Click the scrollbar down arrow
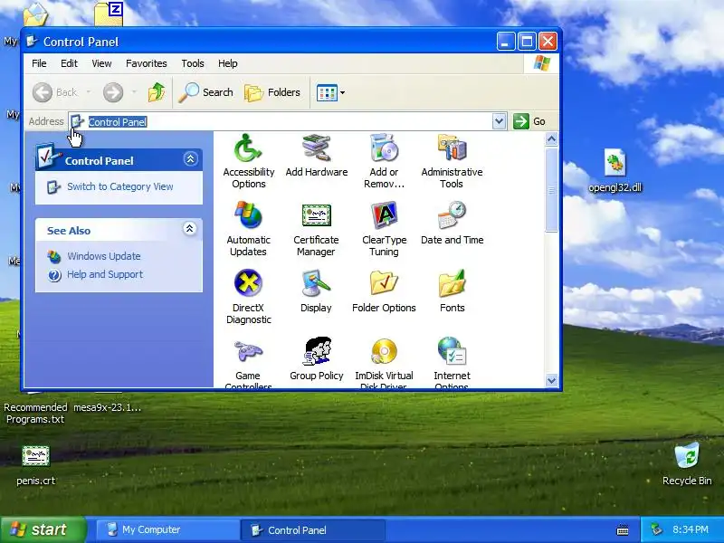The width and height of the screenshot is (724, 543). tap(551, 380)
